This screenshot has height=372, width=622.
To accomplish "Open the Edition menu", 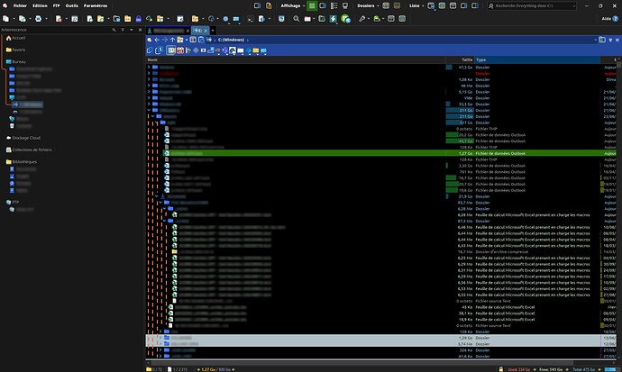I will [40, 5].
